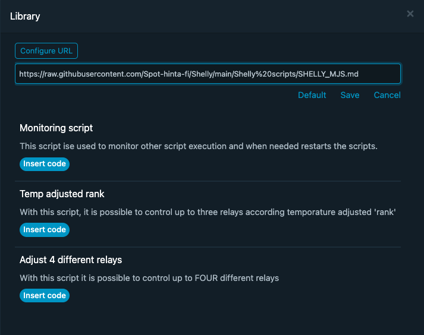Cancel the URL configuration
This screenshot has height=335, width=424.
387,95
